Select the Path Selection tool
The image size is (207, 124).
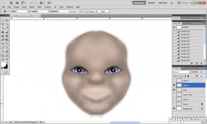(x=3, y=51)
